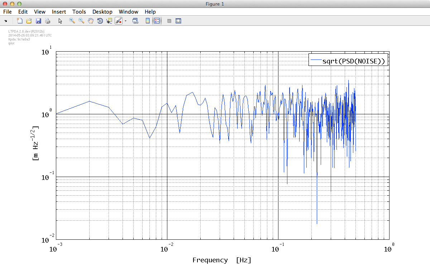The height and width of the screenshot is (277, 430).
Task: Open the brush color dropdown arrow
Action: click(x=125, y=21)
